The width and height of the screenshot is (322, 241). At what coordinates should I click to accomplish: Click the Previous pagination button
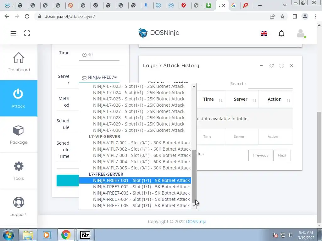pyautogui.click(x=261, y=155)
